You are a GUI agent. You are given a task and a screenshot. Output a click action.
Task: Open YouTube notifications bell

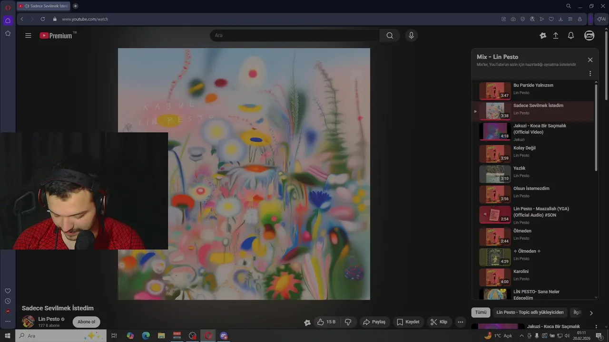click(571, 36)
